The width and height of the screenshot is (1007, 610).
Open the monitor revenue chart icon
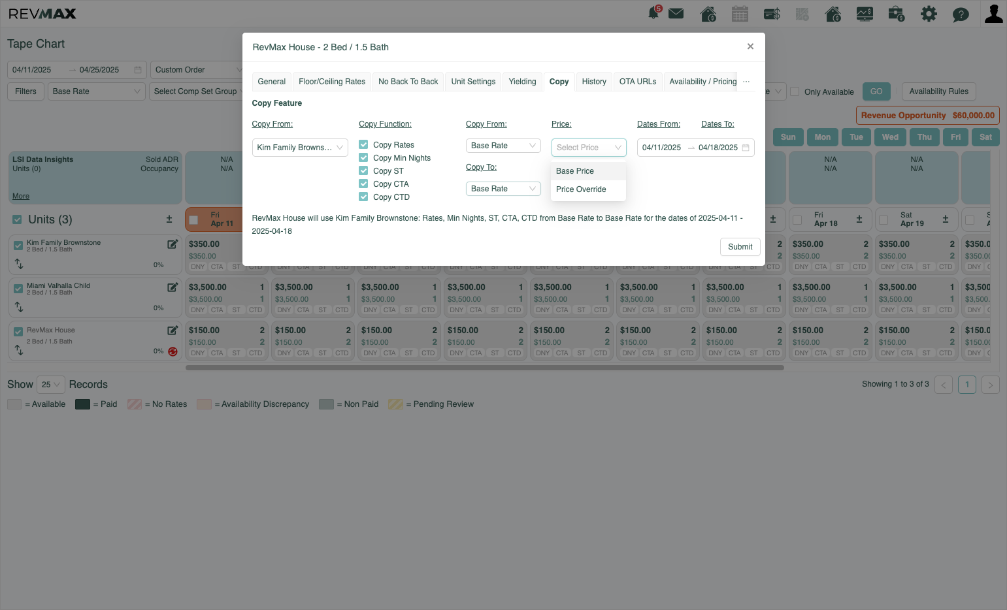click(x=865, y=14)
